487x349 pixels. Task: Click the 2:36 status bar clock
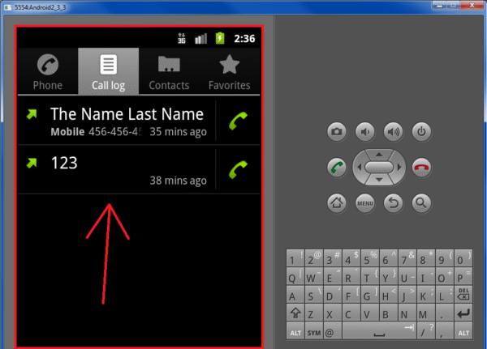(244, 39)
